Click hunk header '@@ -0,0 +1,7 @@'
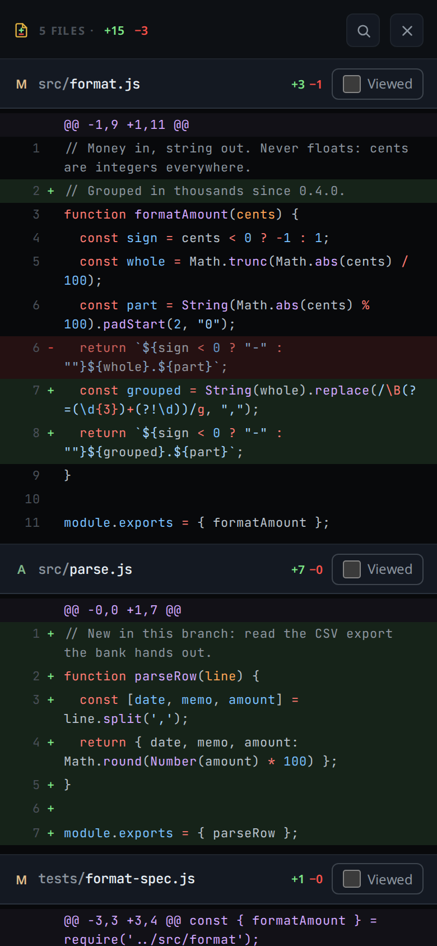Screen dimensions: 437x946 tap(218, 610)
